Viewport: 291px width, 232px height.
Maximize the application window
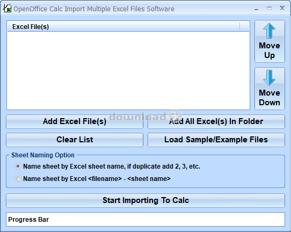[269, 9]
